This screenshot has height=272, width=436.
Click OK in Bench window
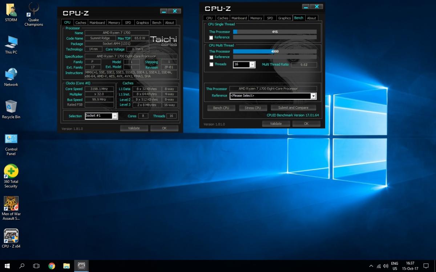click(306, 124)
